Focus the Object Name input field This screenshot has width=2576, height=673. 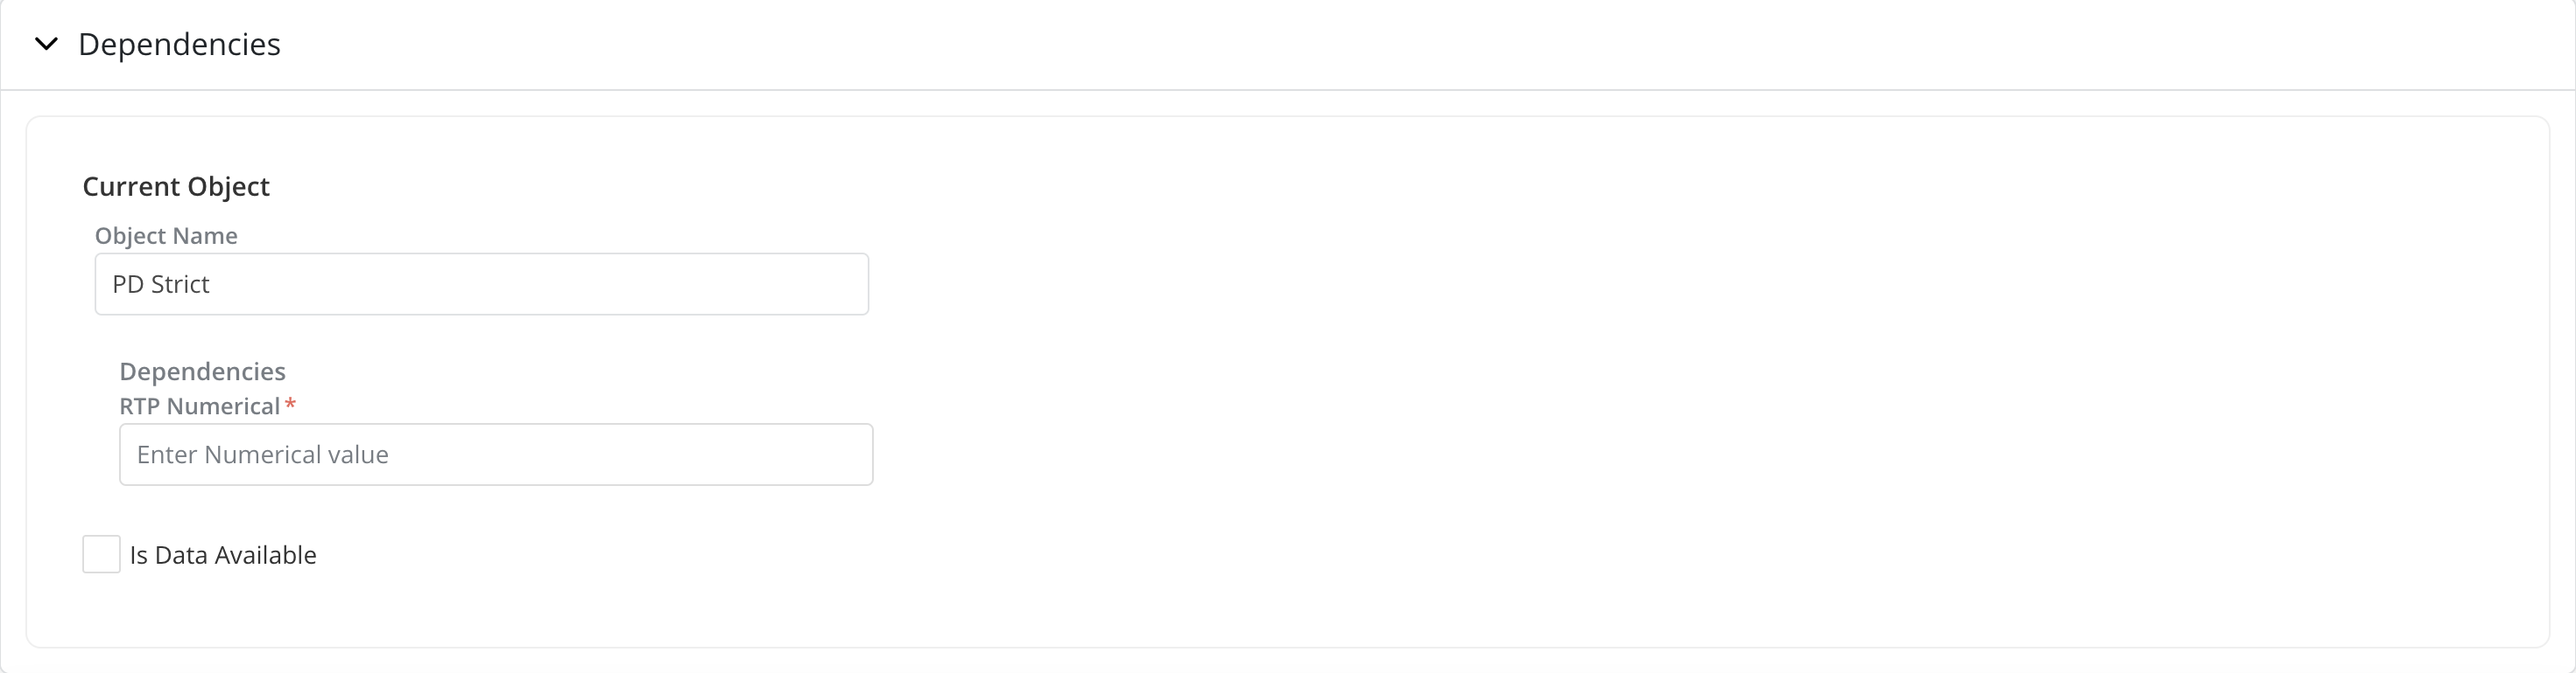click(481, 283)
